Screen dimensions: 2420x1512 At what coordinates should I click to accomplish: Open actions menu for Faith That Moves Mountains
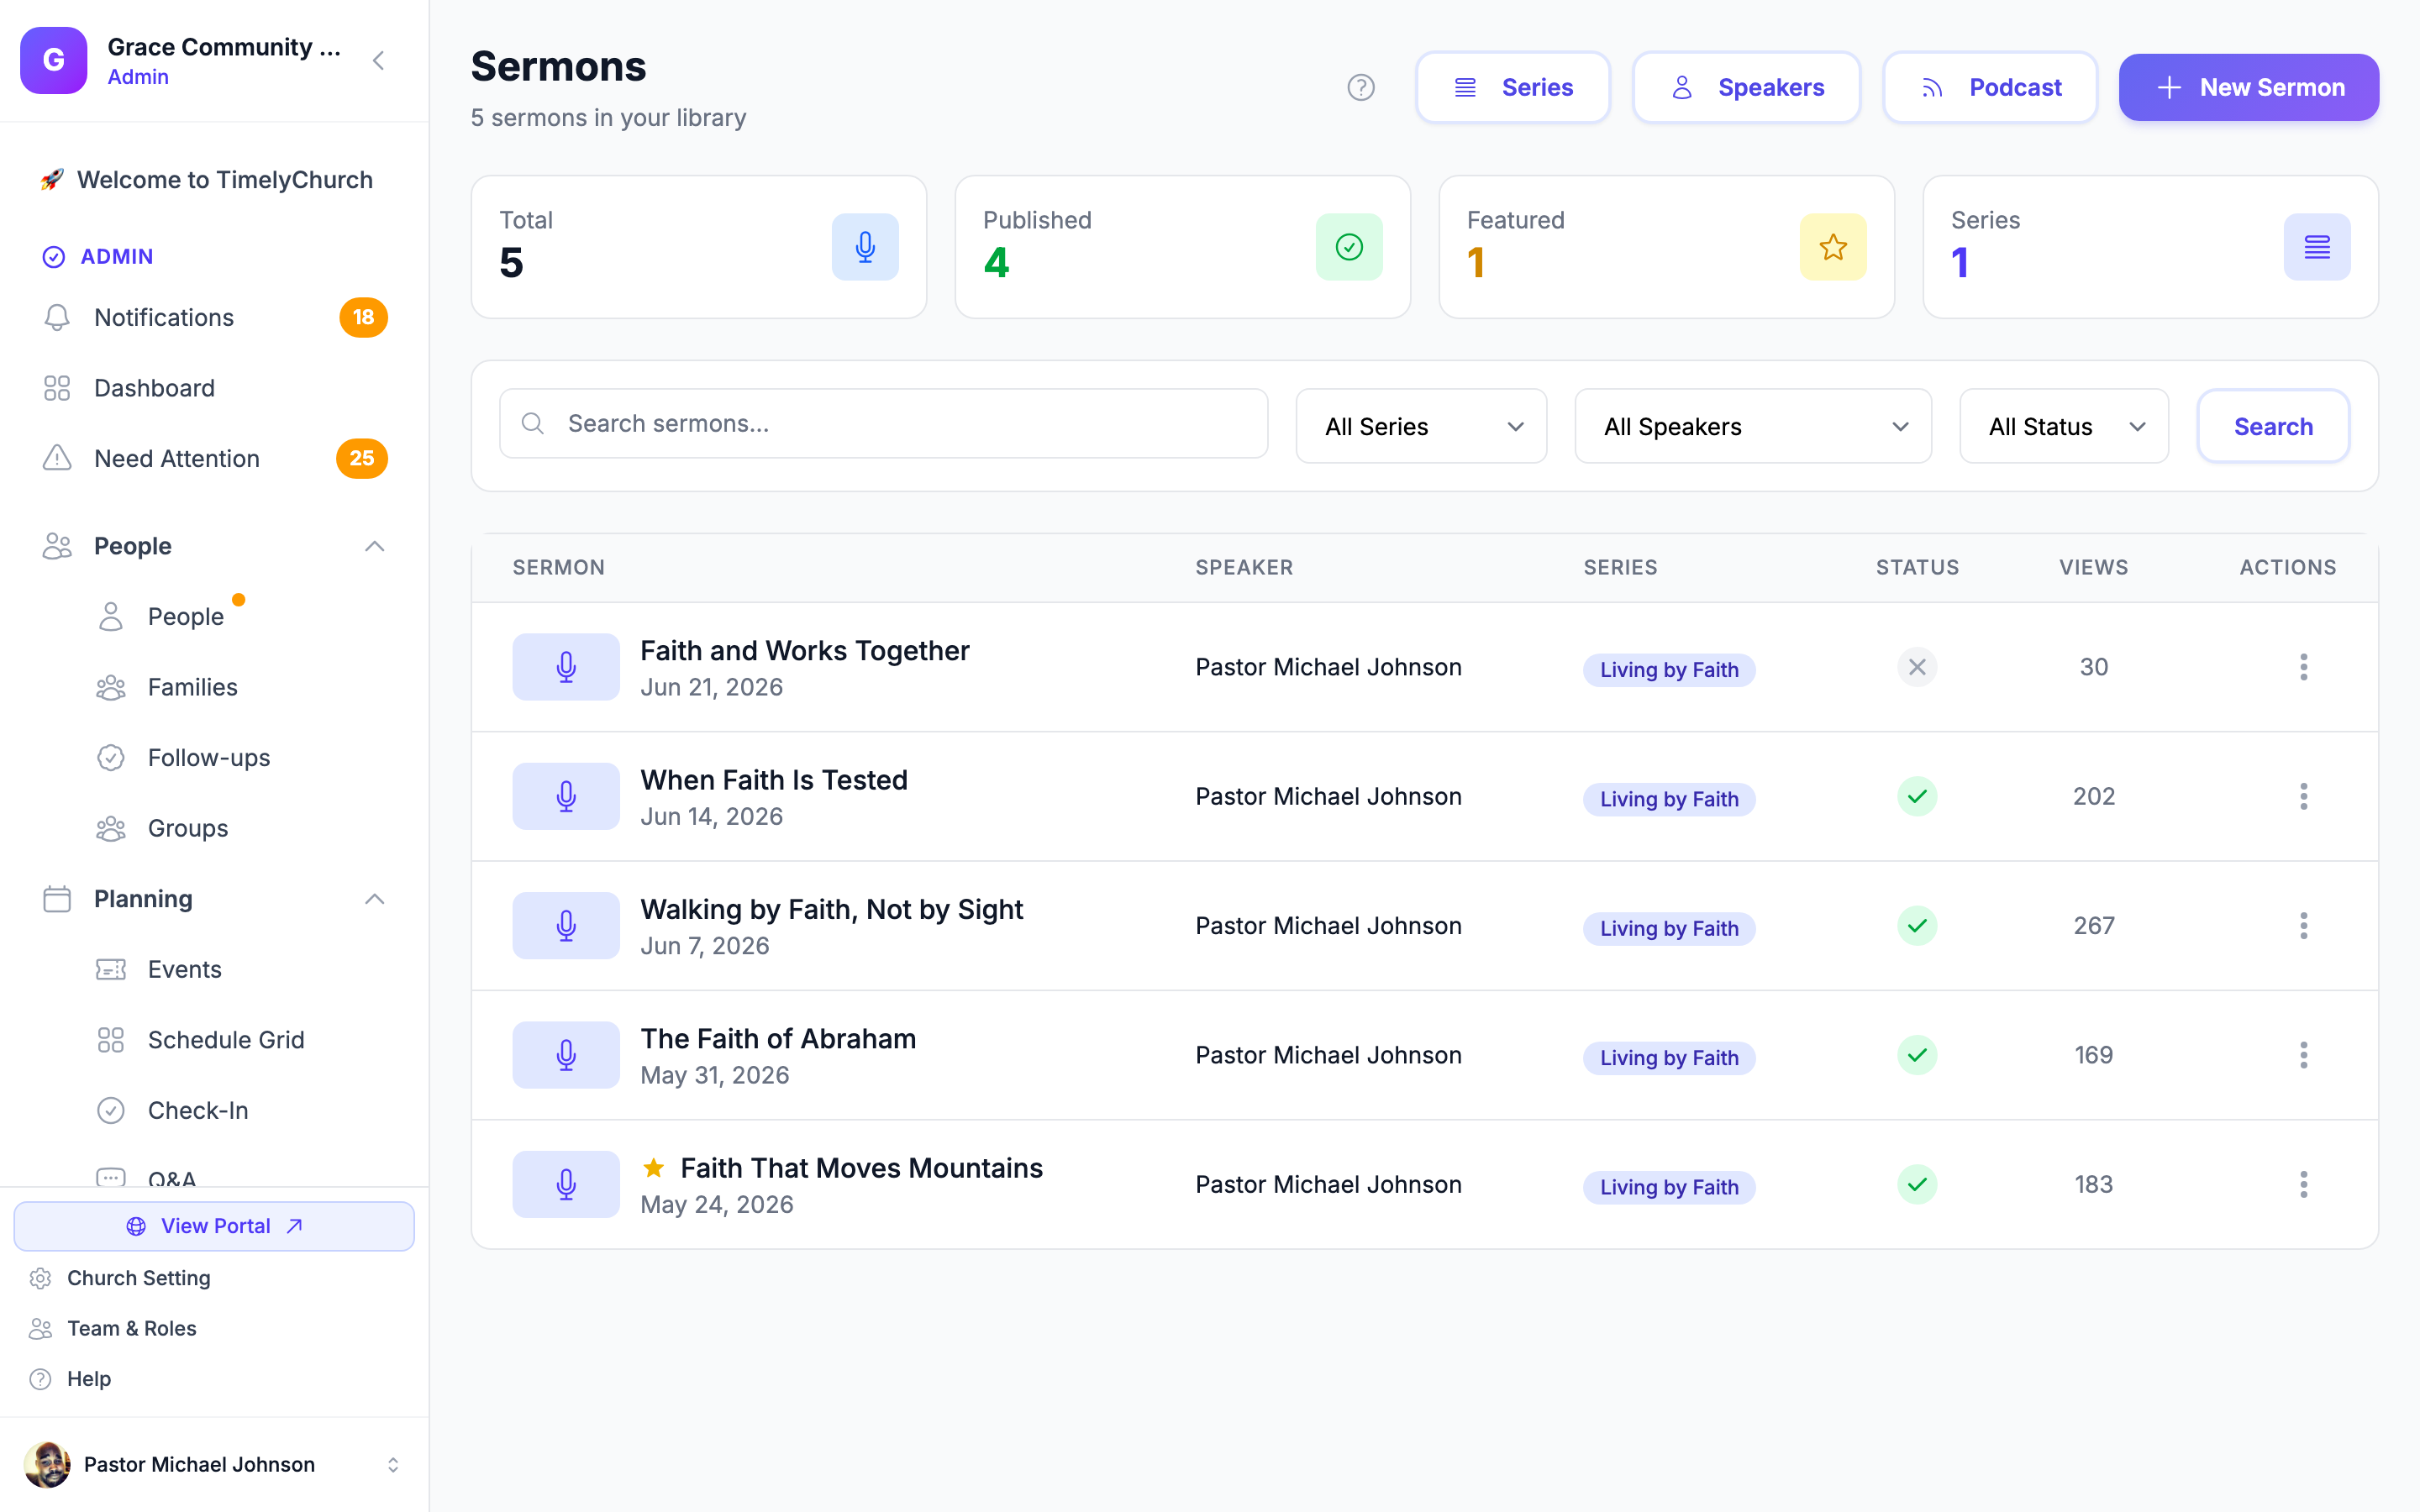pyautogui.click(x=2303, y=1184)
